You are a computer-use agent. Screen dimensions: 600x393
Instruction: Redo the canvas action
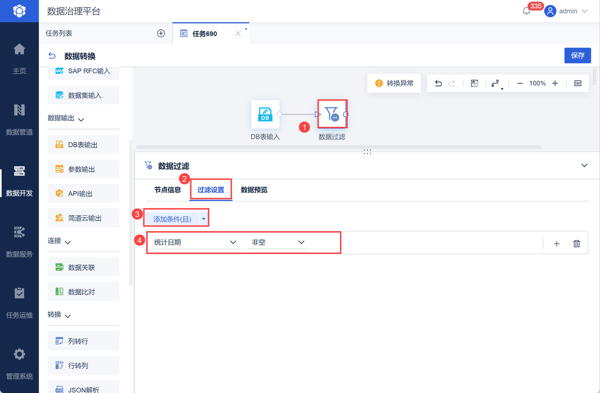point(452,83)
